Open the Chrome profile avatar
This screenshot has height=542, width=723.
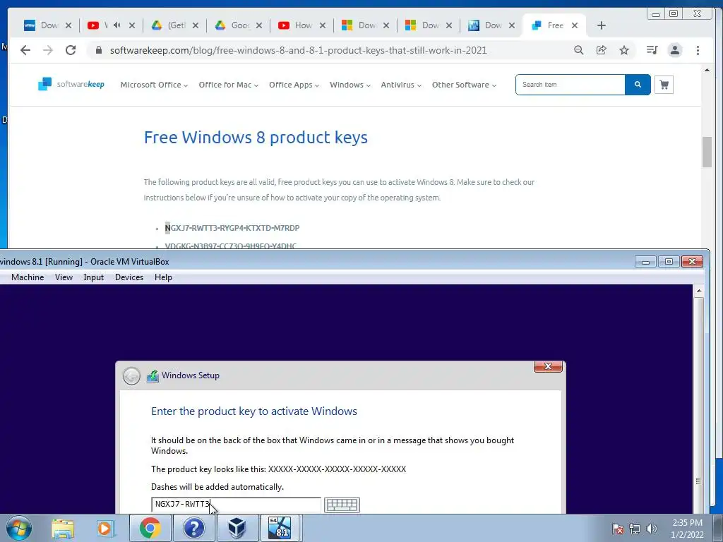674,50
